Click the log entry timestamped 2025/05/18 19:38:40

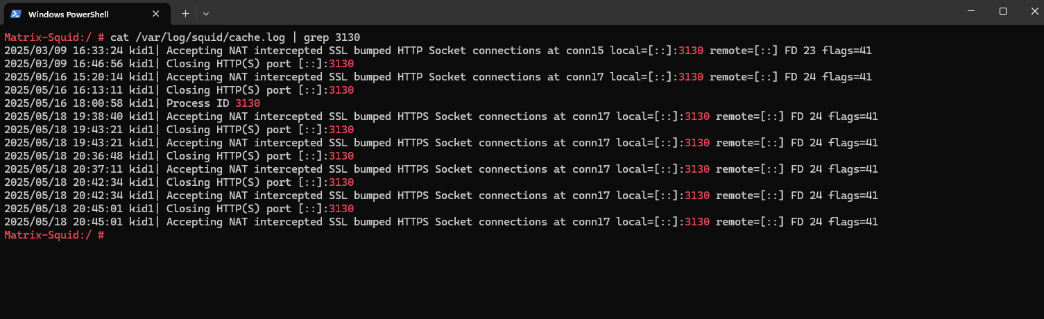pos(441,116)
